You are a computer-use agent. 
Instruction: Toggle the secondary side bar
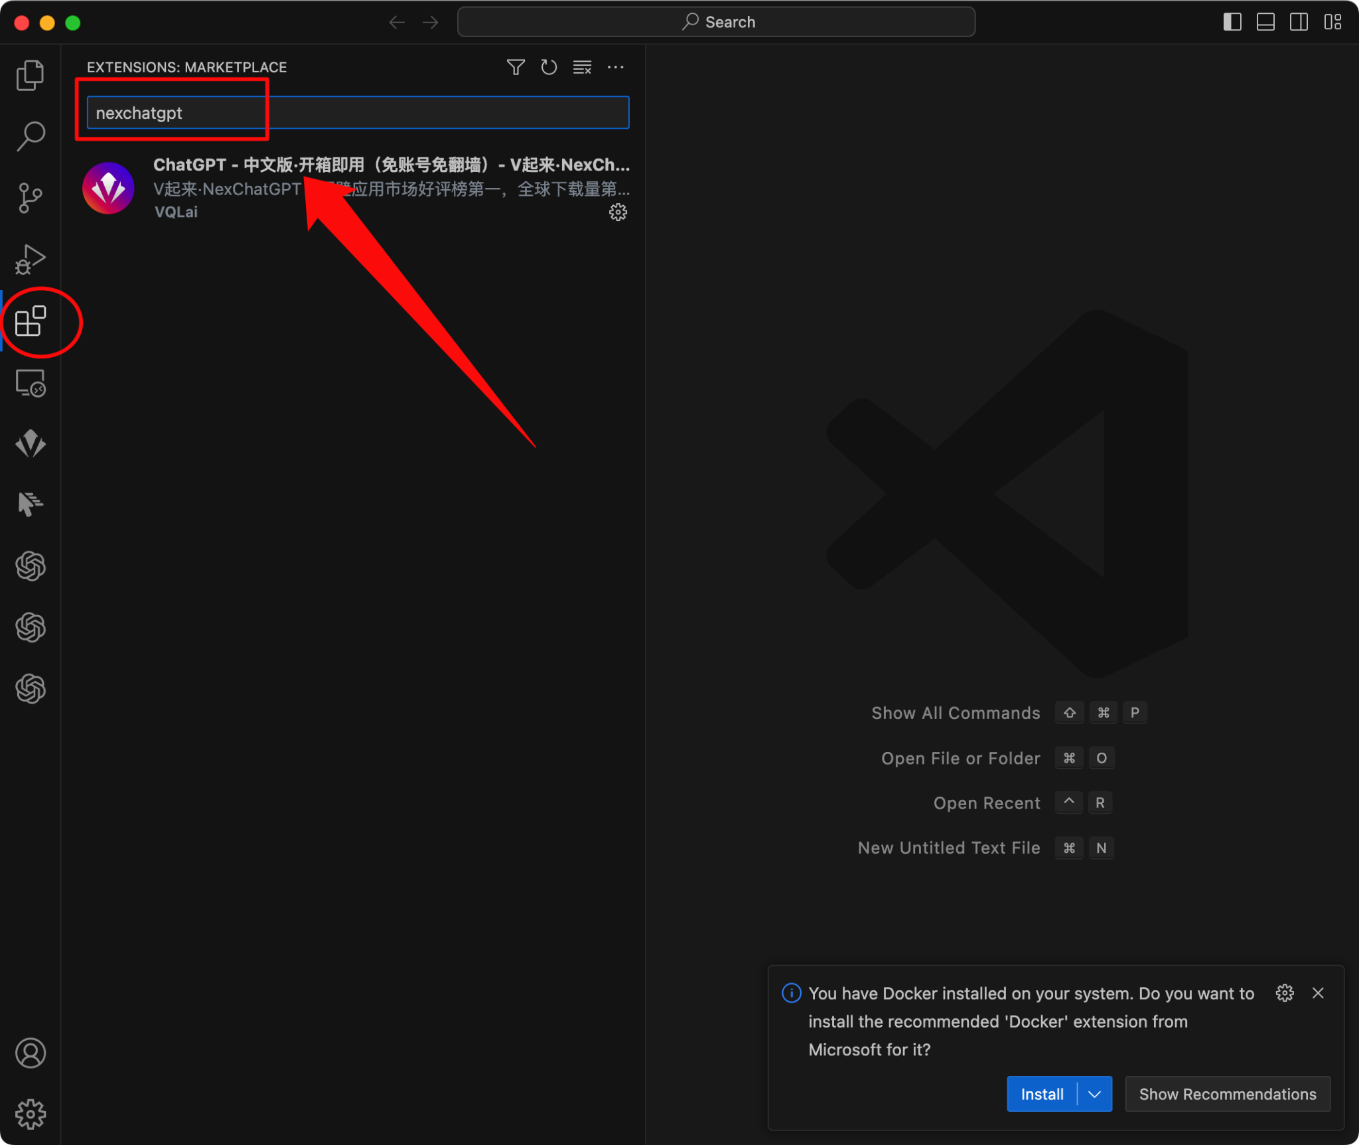click(1299, 22)
